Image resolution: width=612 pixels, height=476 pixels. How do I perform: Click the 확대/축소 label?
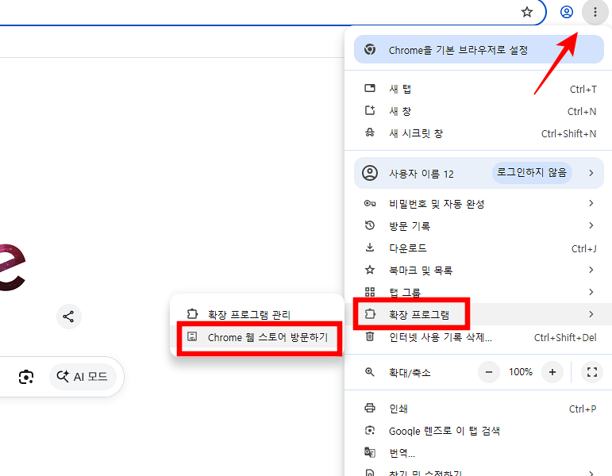pyautogui.click(x=410, y=373)
